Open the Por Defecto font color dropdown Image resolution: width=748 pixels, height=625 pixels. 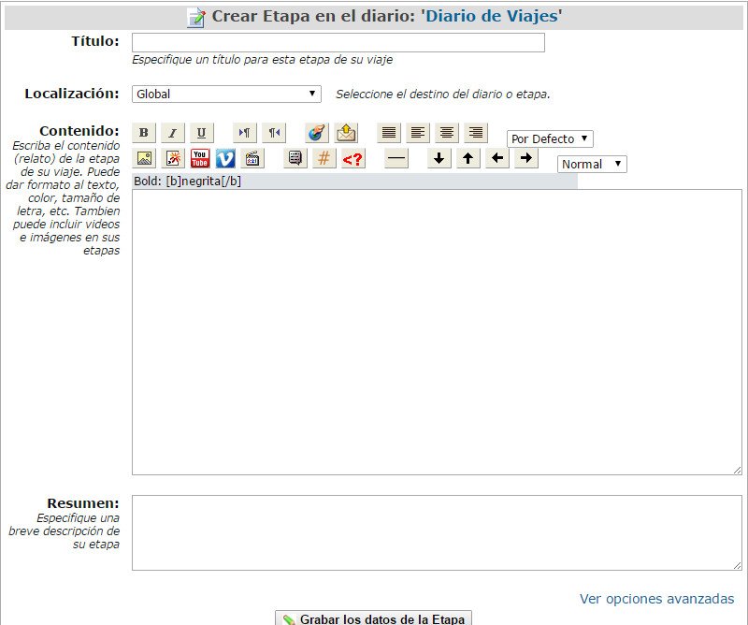point(550,139)
